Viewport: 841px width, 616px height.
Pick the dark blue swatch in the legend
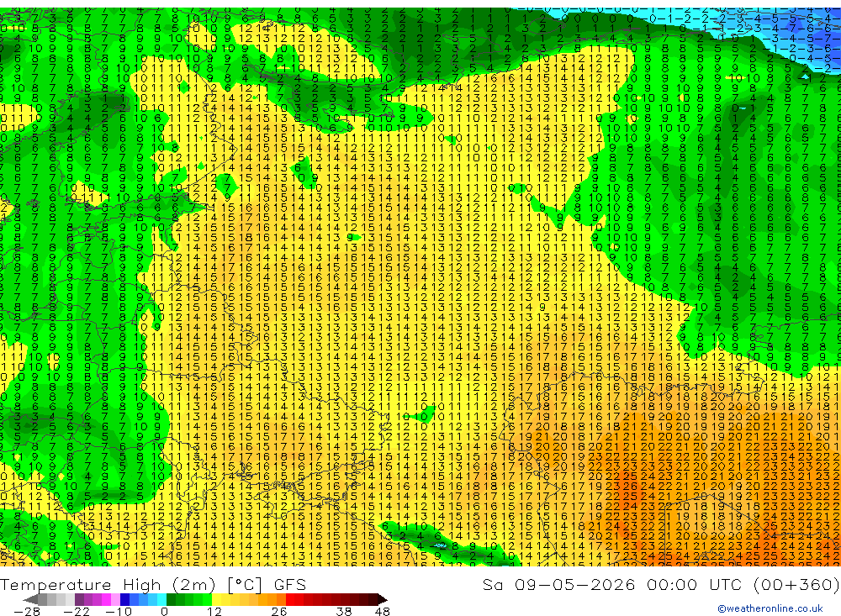tap(124, 599)
